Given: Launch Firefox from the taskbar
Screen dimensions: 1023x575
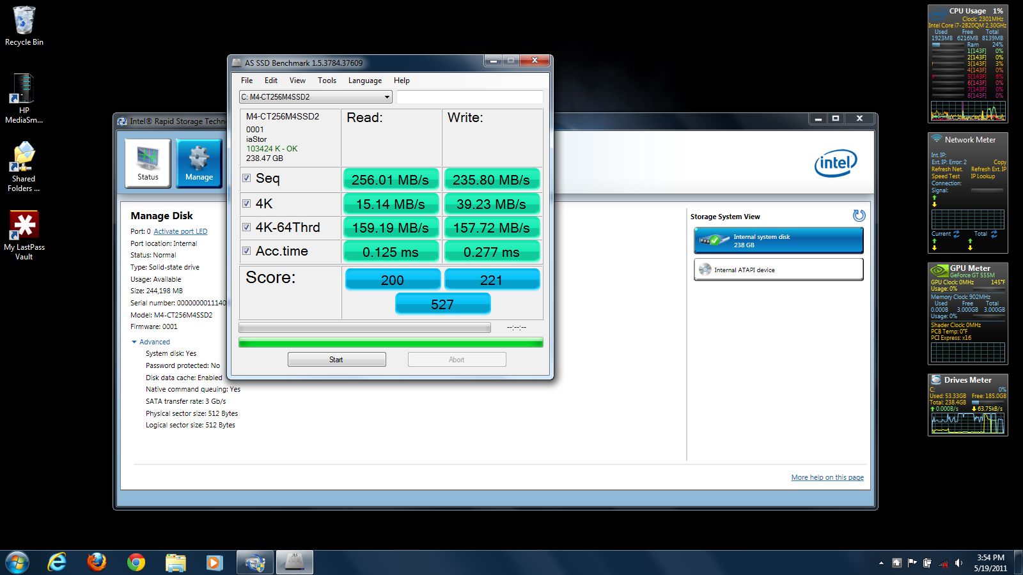Looking at the screenshot, I should coord(97,562).
